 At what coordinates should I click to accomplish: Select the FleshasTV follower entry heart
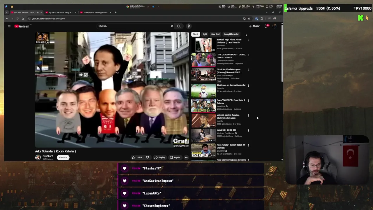coord(124,168)
